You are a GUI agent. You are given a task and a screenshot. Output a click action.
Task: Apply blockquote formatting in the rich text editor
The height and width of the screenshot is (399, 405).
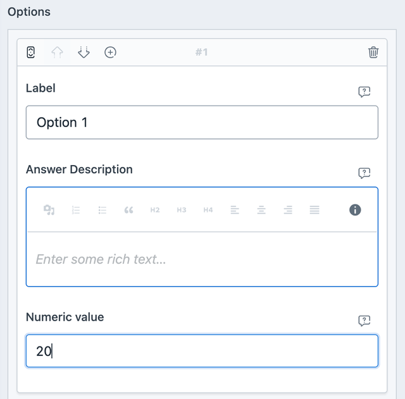[x=129, y=210]
